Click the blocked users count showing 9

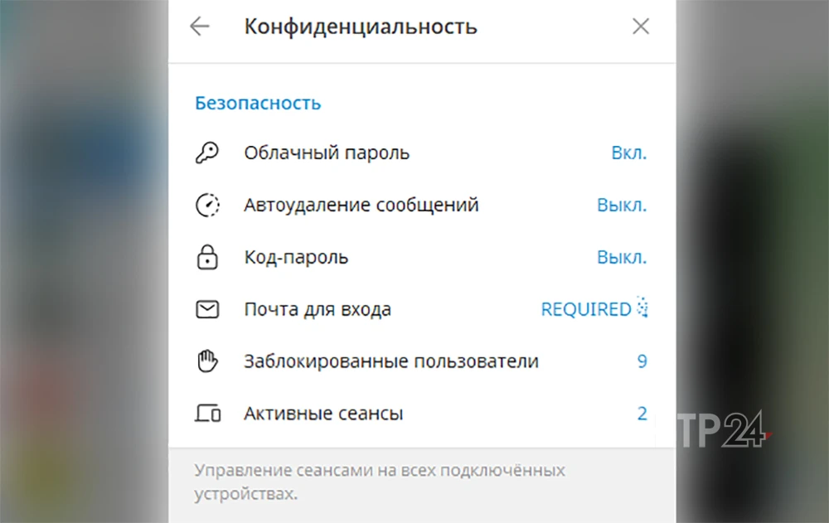click(x=641, y=361)
